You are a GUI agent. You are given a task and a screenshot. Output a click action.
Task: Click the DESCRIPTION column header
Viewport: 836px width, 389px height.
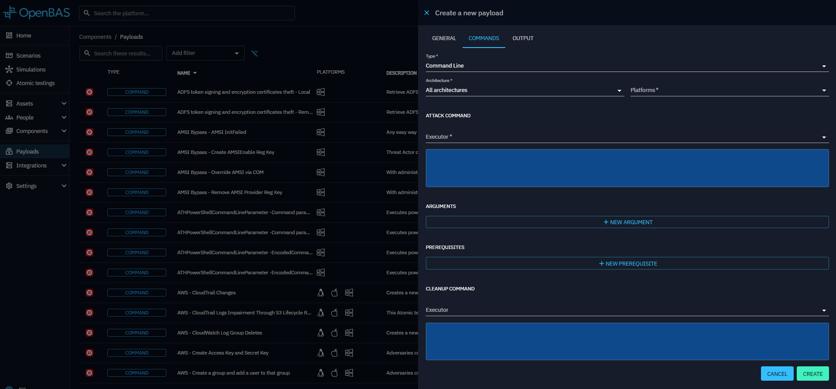(x=401, y=73)
